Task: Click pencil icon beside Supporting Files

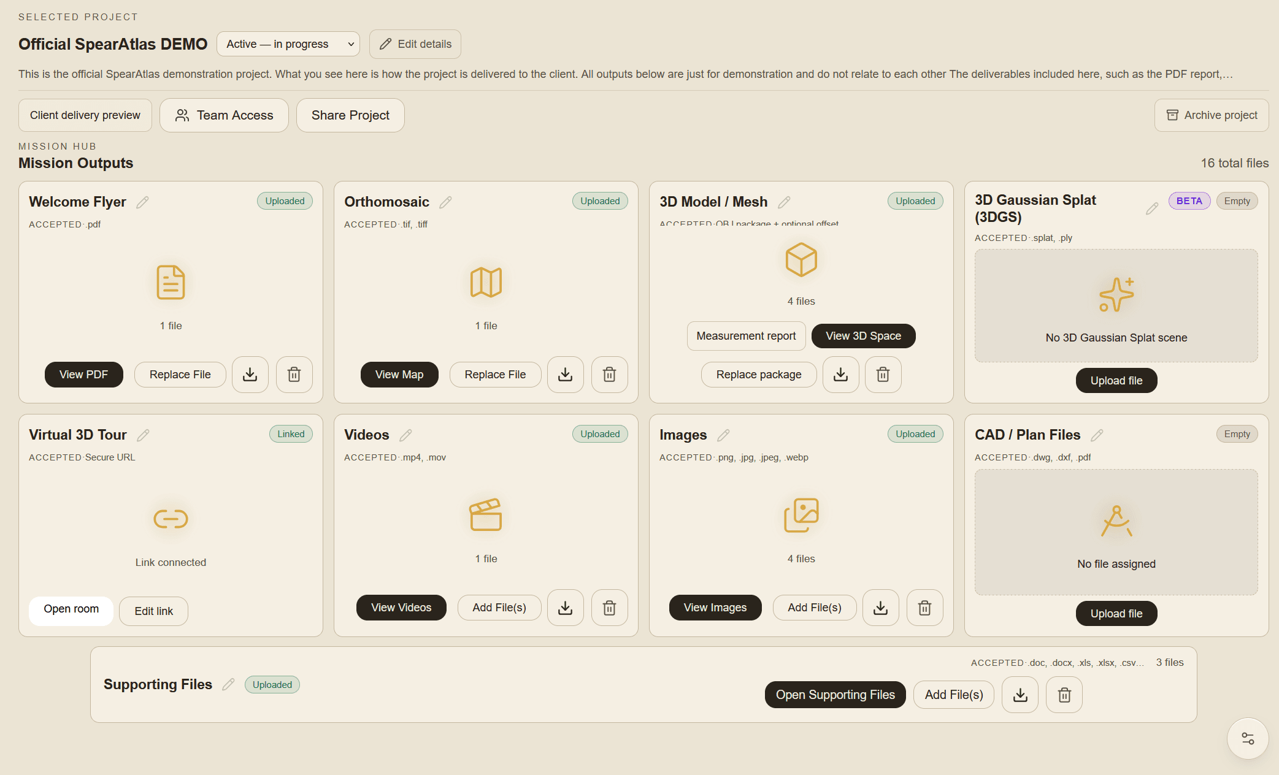Action: pos(228,685)
